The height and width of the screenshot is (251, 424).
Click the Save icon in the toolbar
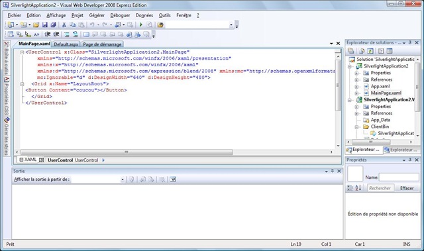point(45,25)
